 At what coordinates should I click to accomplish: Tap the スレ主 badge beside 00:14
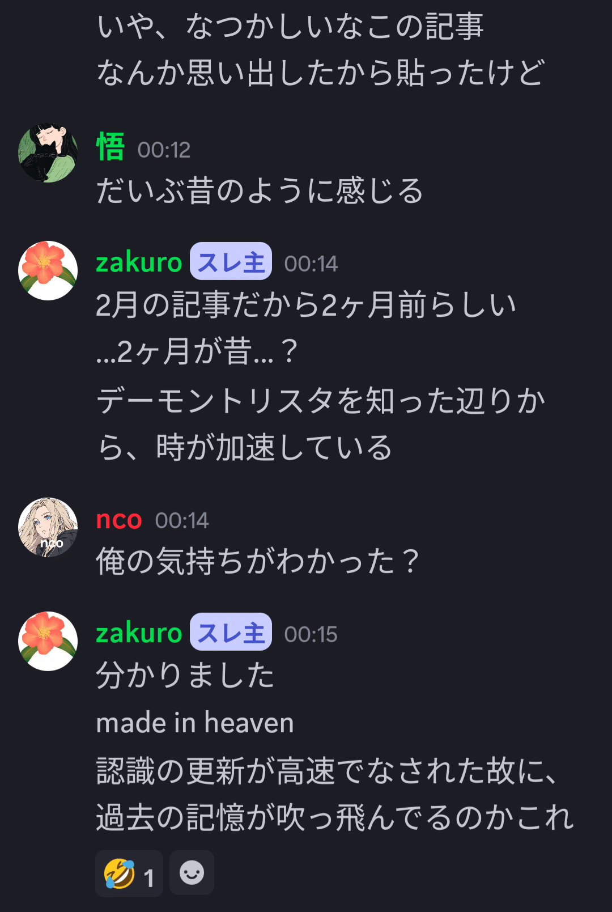coord(231,261)
